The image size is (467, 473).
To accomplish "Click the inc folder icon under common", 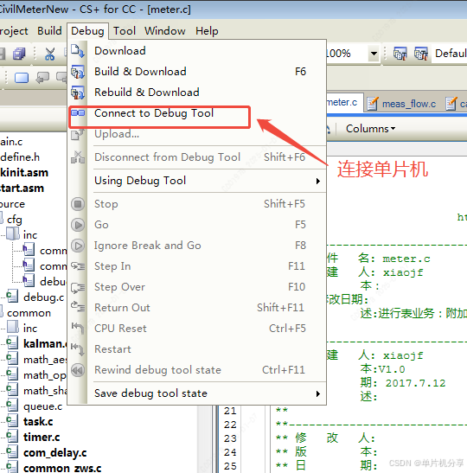I will click(13, 327).
